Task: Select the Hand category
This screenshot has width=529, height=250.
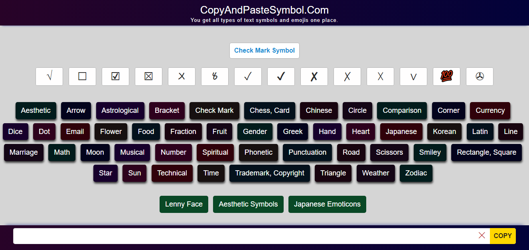Action: coord(327,132)
